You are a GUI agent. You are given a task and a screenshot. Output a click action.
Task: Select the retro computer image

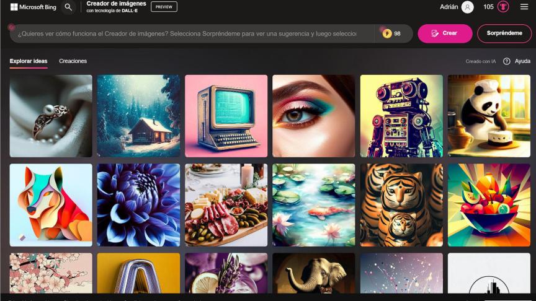[x=226, y=116]
